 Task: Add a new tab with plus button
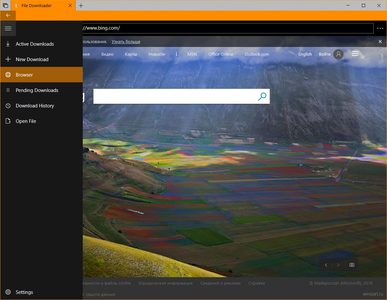(81, 5)
